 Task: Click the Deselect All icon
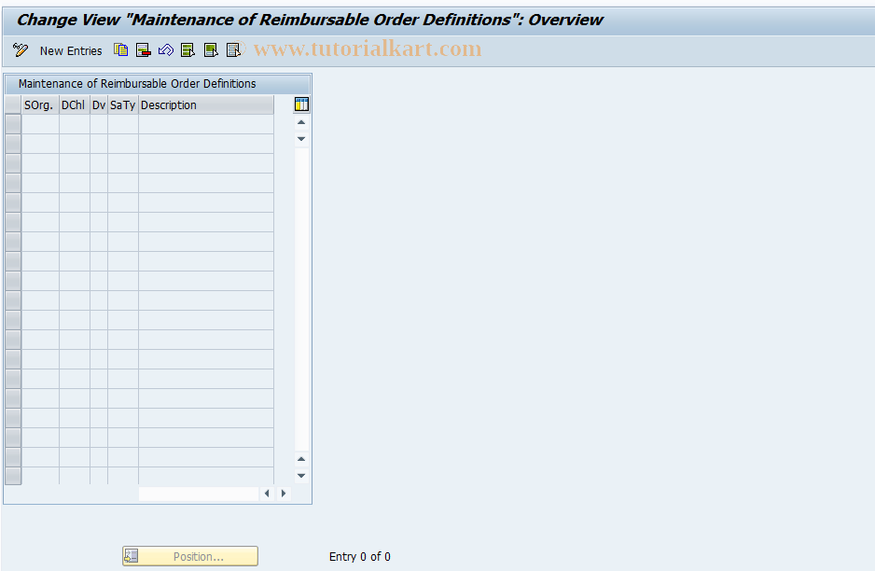click(233, 50)
